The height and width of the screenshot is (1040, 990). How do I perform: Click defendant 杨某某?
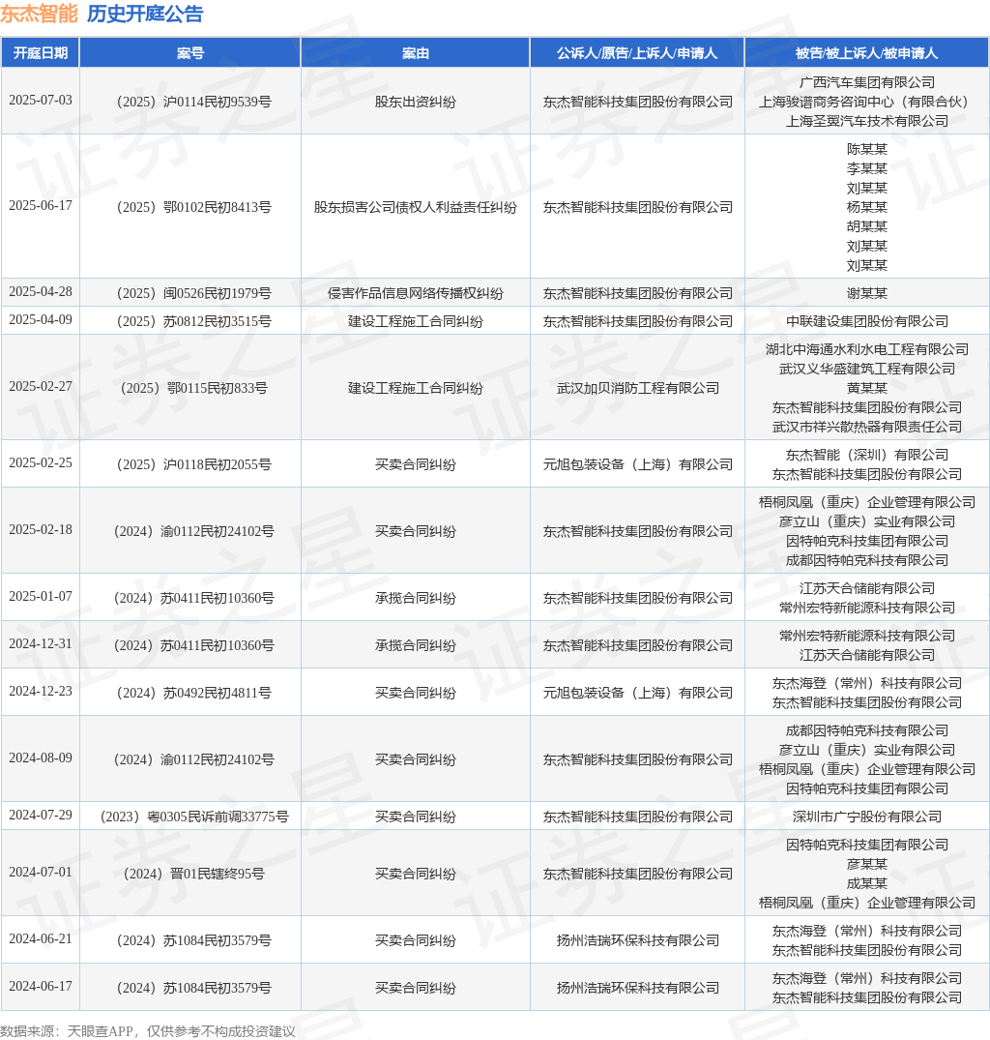(x=867, y=207)
